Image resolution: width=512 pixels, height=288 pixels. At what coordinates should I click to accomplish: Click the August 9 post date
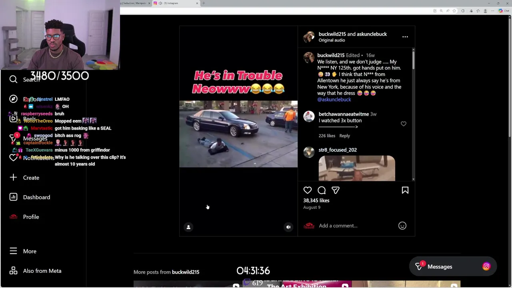click(312, 207)
